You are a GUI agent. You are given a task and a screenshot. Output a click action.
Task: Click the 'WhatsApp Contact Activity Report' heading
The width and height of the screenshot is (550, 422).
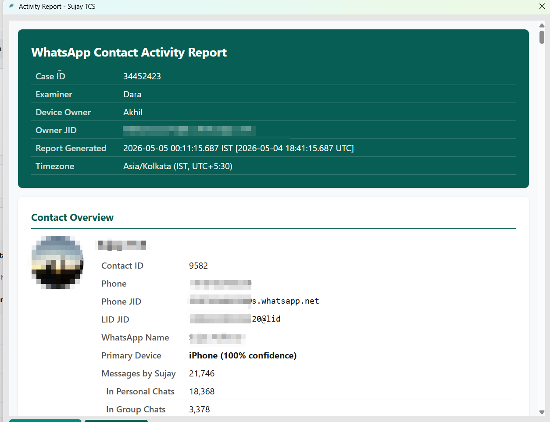tap(129, 53)
